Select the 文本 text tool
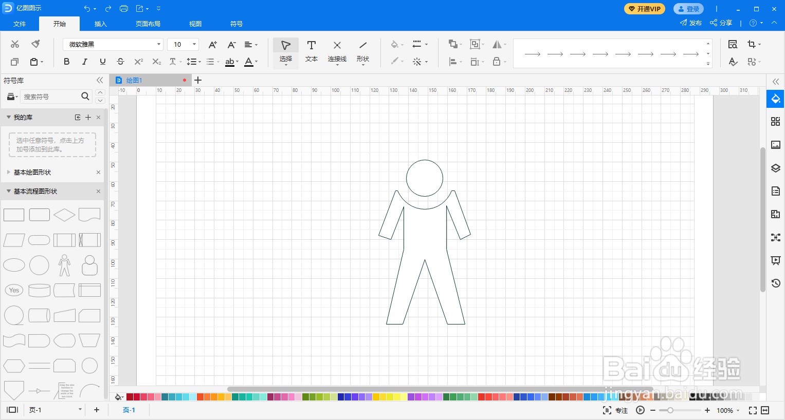Viewport: 785px width, 420px height. (312, 52)
